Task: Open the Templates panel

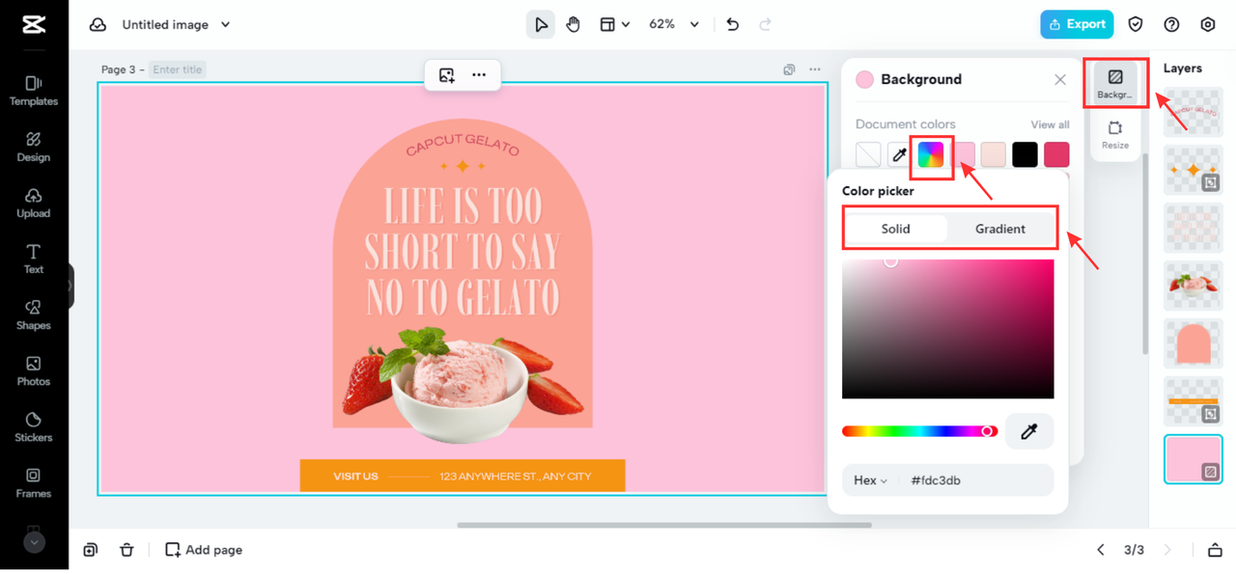Action: click(x=34, y=91)
